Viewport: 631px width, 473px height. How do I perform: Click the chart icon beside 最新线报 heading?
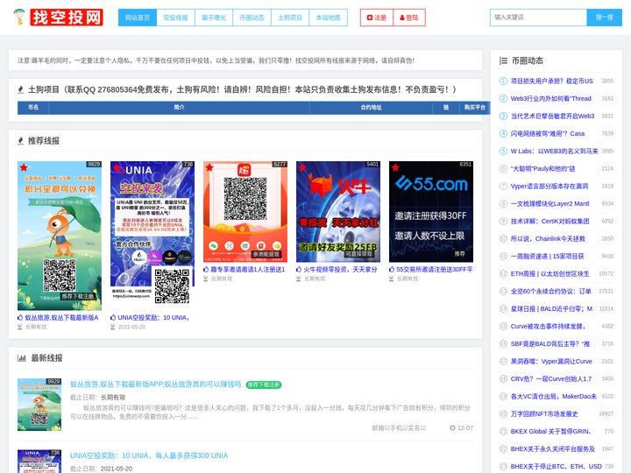pos(22,358)
